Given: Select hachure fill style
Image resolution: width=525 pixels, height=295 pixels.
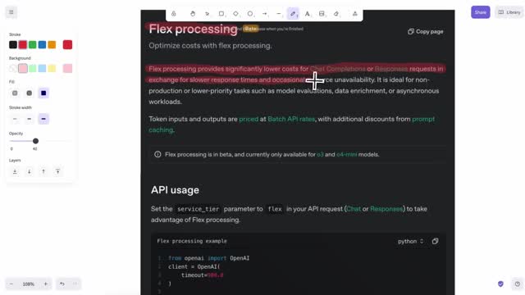Looking at the screenshot, I should (x=15, y=93).
